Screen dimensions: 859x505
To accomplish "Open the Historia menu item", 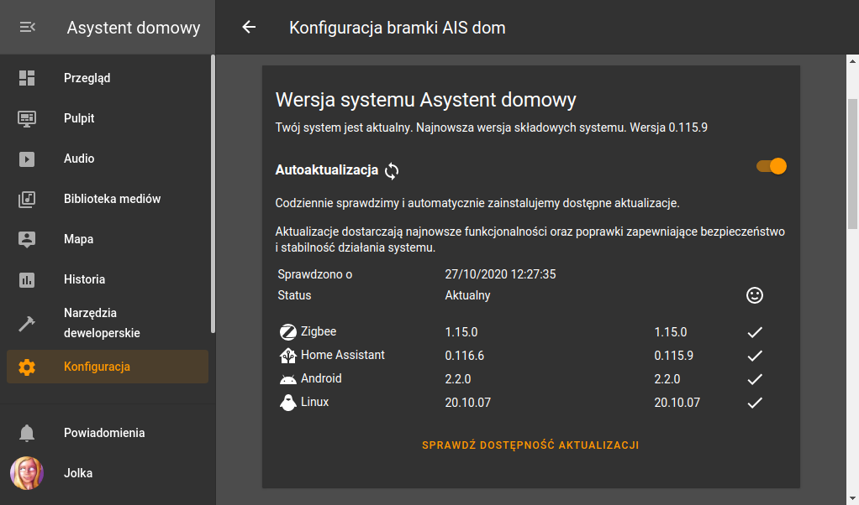I will 108,280.
